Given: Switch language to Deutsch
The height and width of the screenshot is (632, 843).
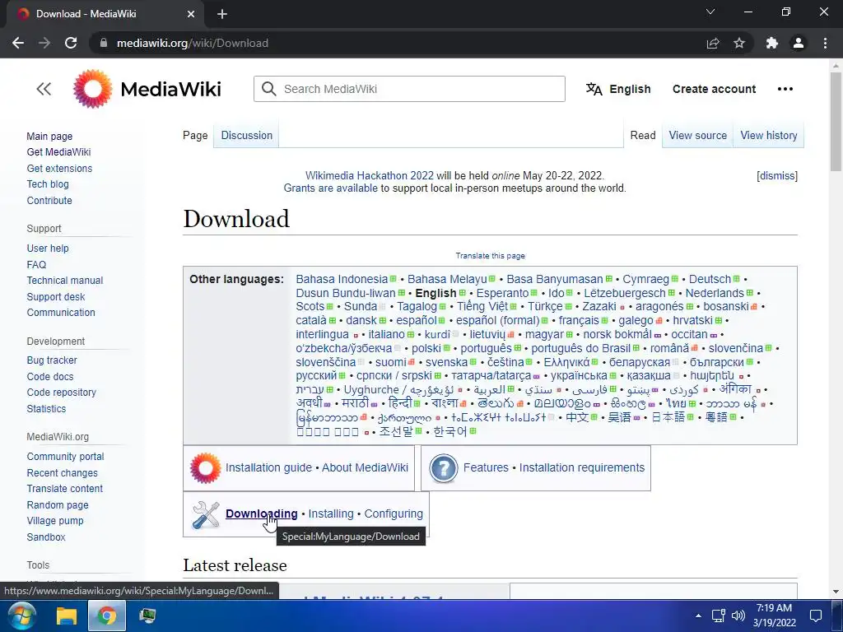Looking at the screenshot, I should pos(710,280).
